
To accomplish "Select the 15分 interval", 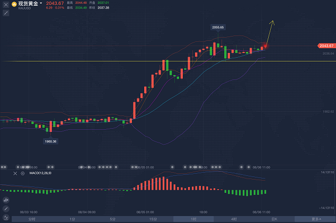I will click(153, 219).
